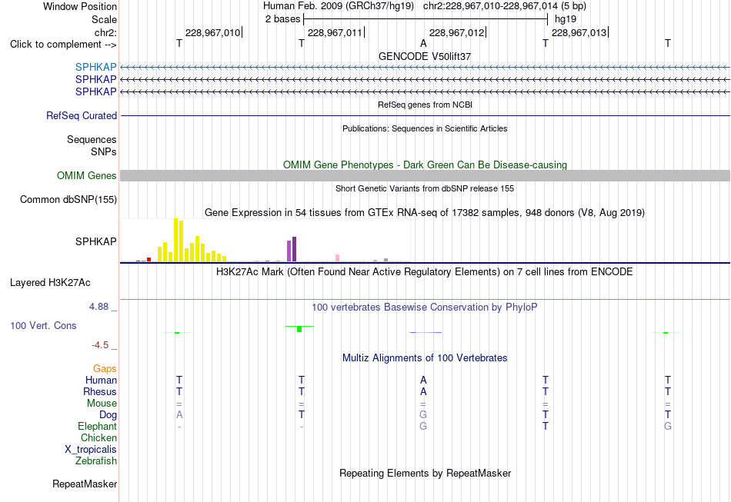Viewport: 731px width, 502px height.
Task: Click the Sequences track label
Action: coord(92,140)
